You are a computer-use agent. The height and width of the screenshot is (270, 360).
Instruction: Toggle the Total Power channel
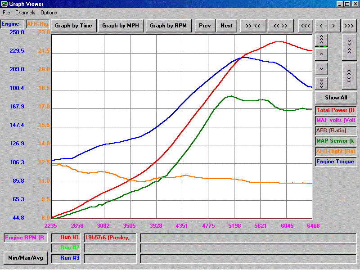coord(336,110)
